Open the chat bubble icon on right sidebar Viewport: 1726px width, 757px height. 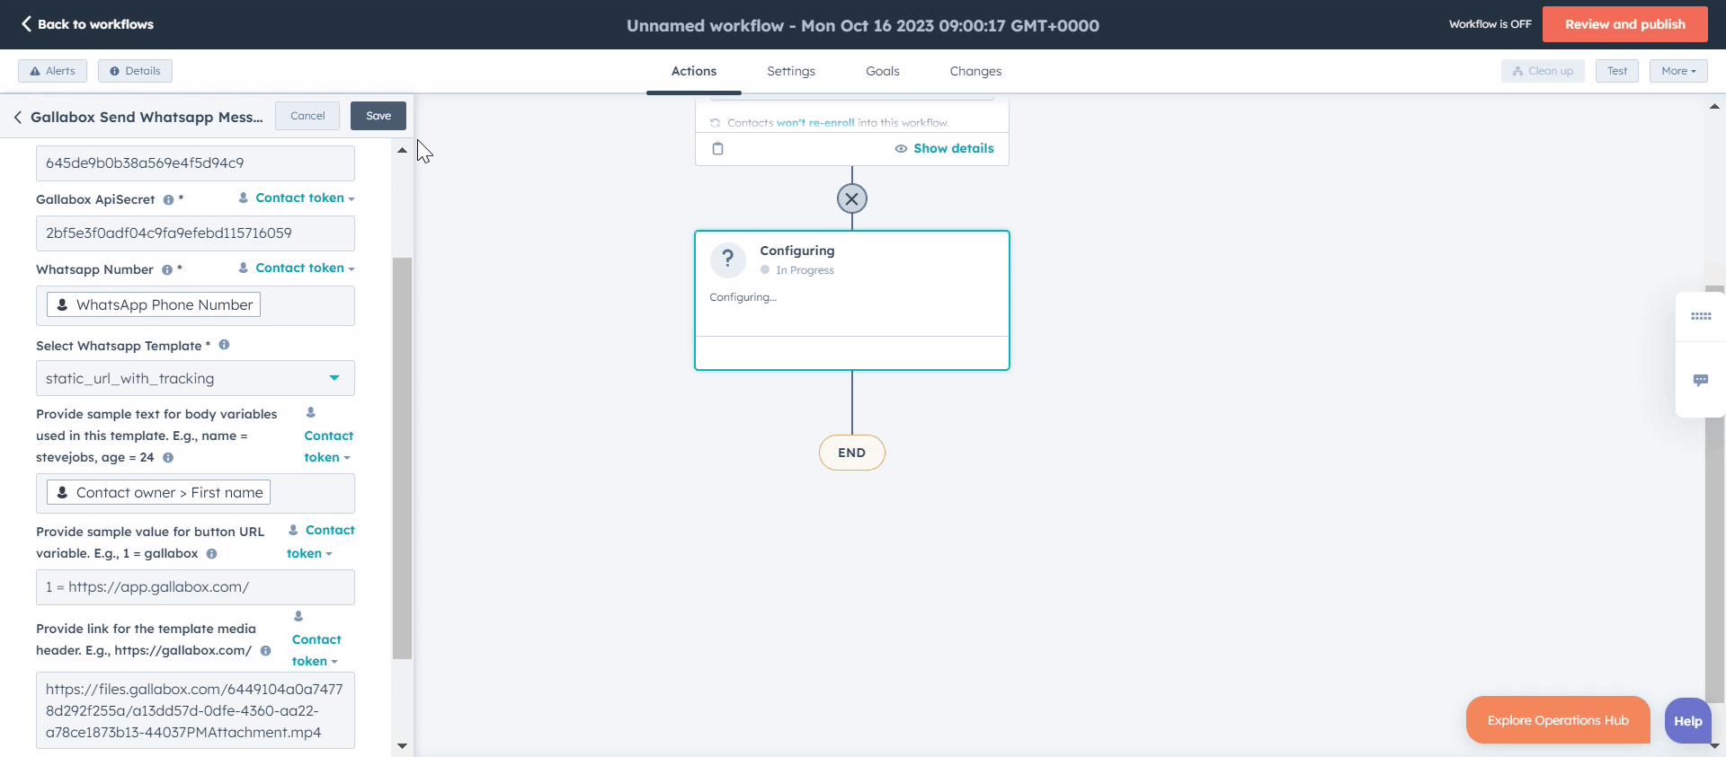click(1700, 380)
